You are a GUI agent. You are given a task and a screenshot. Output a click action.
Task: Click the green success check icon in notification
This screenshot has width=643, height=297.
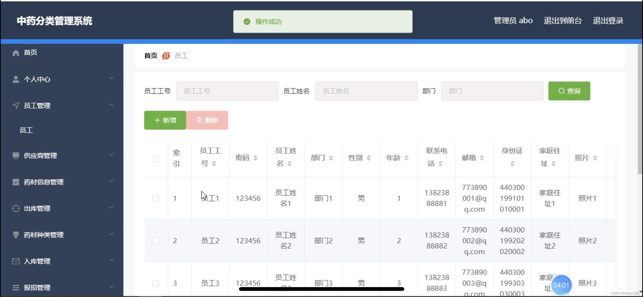click(247, 22)
